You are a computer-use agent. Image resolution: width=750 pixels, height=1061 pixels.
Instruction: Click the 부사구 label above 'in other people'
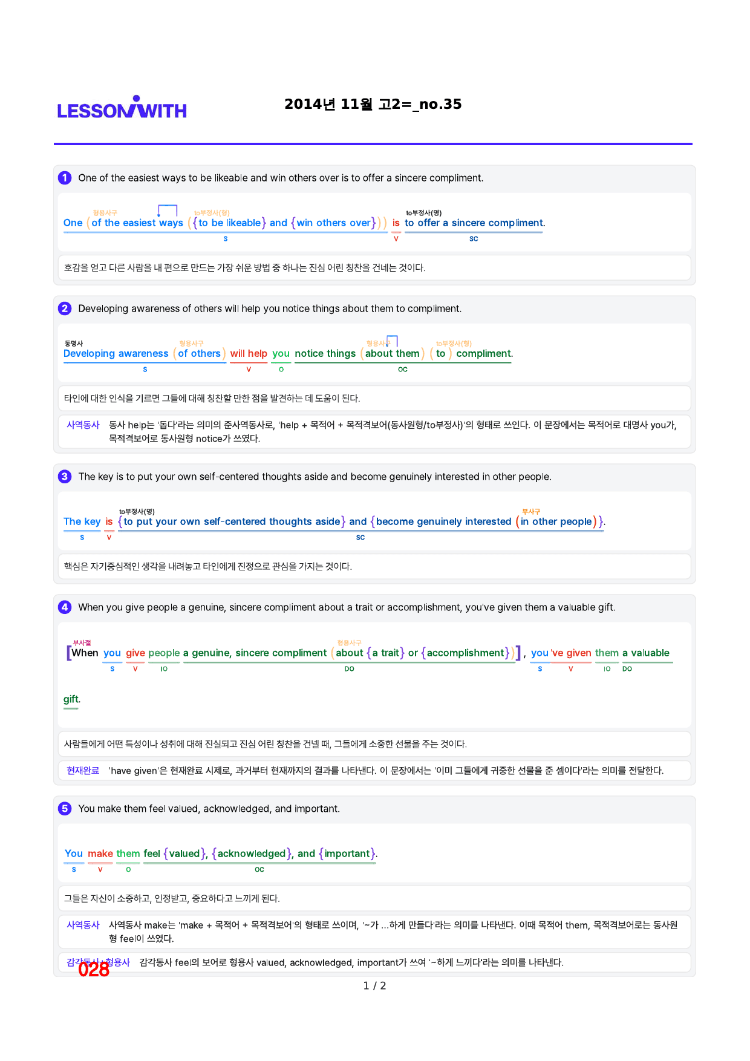coord(531,511)
